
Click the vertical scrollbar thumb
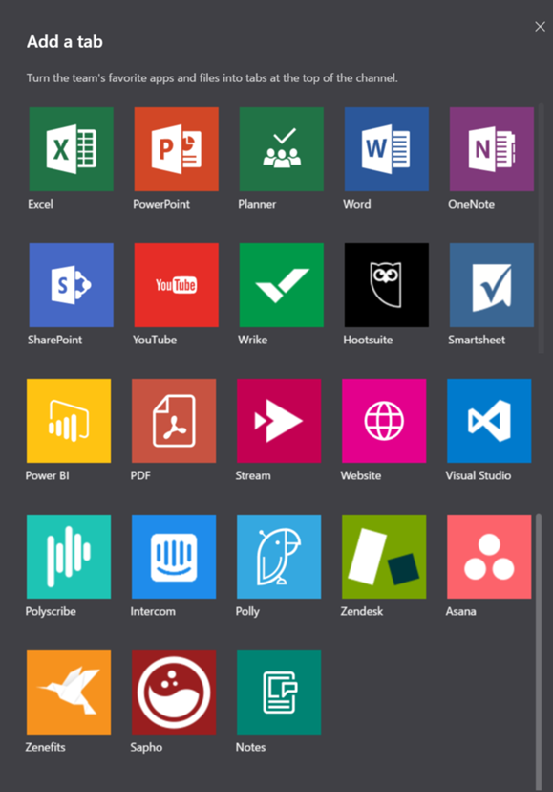539,651
